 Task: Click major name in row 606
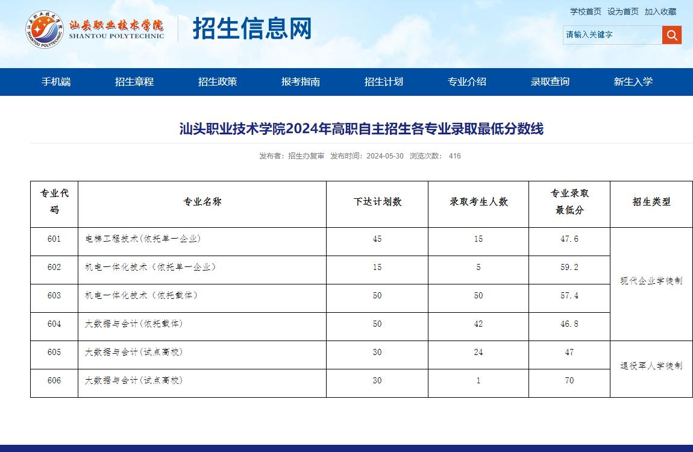tap(134, 380)
